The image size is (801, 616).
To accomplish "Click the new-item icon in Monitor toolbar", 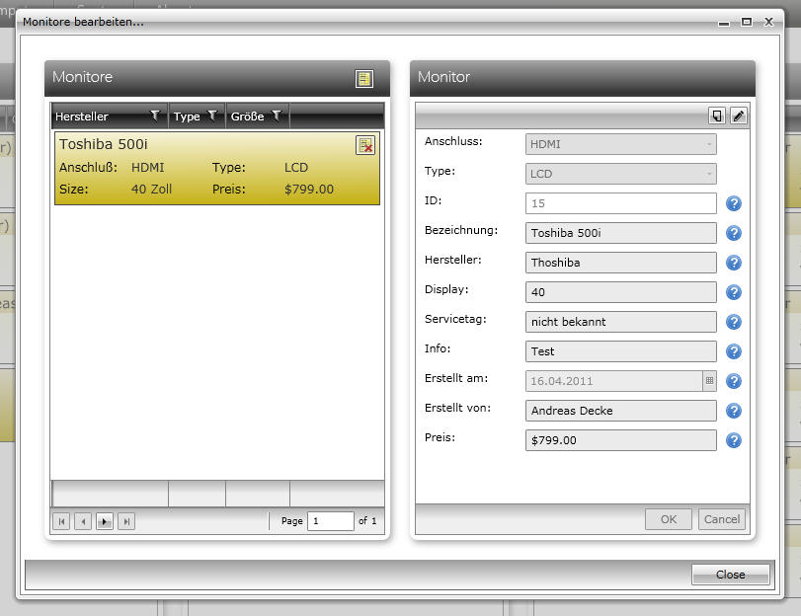I will (x=717, y=115).
